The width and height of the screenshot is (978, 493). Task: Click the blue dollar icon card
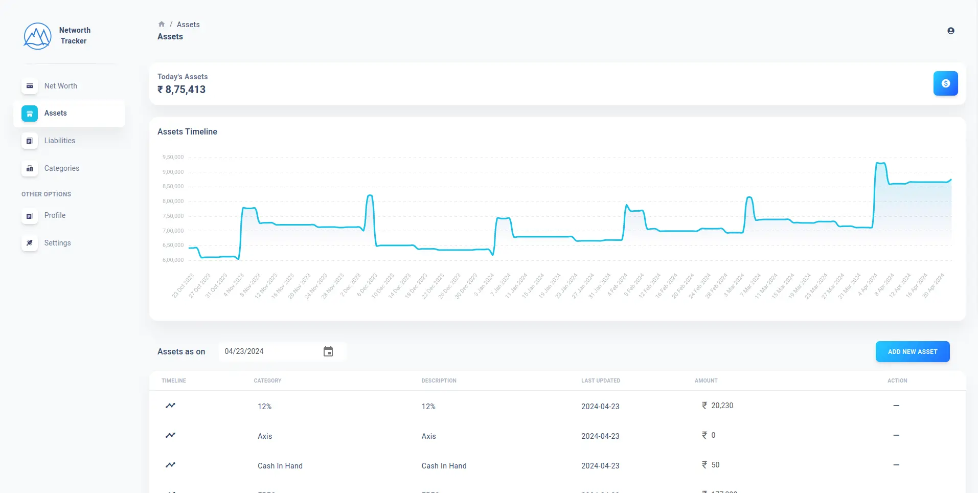(946, 83)
